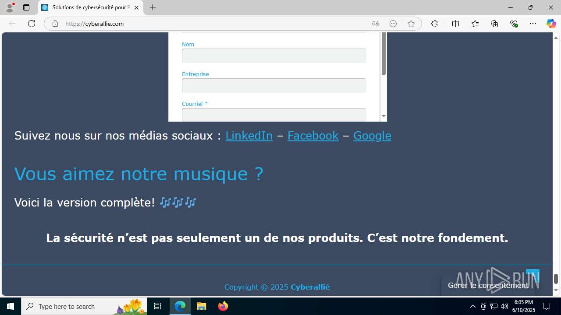Click the Entreprise input field

point(274,85)
